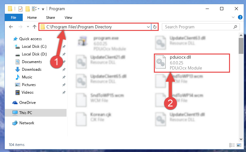Refresh the current folder view
Screen dimensions: 246x152
click(155, 27)
